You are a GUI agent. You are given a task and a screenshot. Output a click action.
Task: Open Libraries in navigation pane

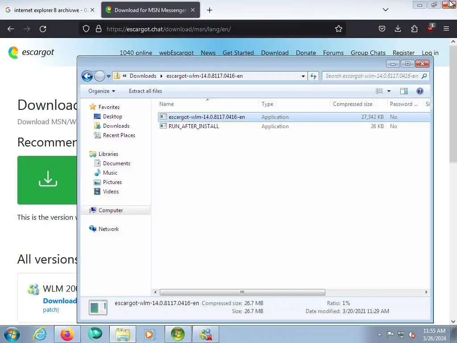point(108,154)
